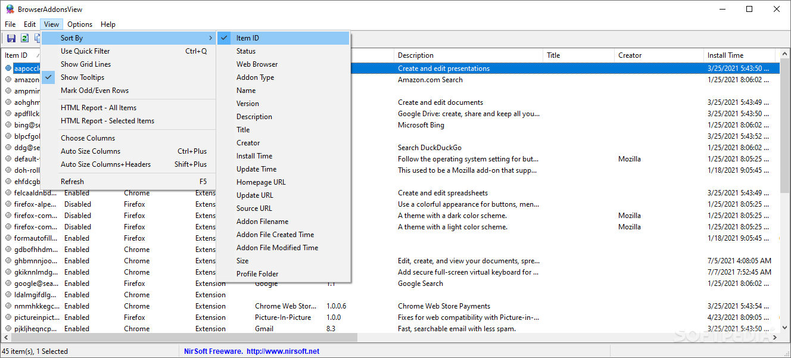Select Item ID sort option
The width and height of the screenshot is (791, 358).
coord(284,38)
